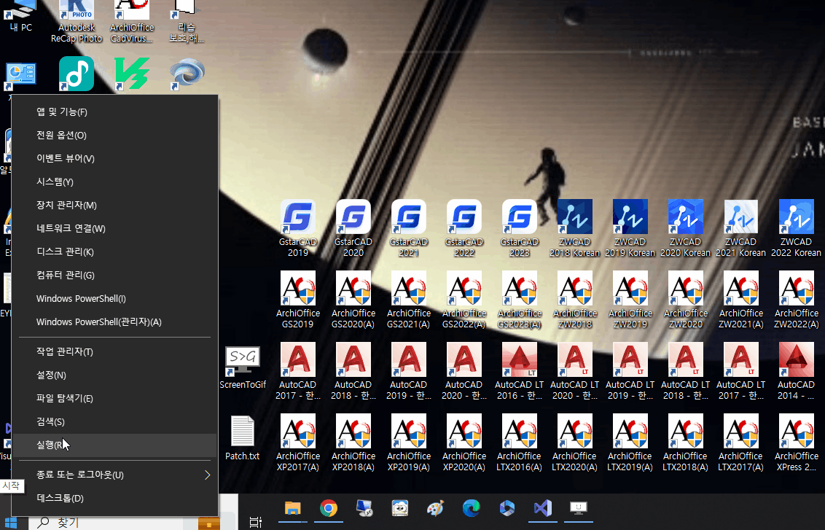Choose 설정(N) from context menu
The height and width of the screenshot is (530, 825).
pyautogui.click(x=114, y=375)
